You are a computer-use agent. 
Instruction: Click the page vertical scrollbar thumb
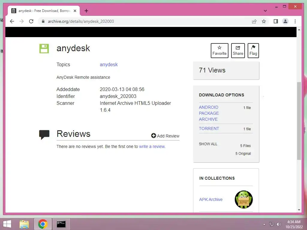click(299, 121)
